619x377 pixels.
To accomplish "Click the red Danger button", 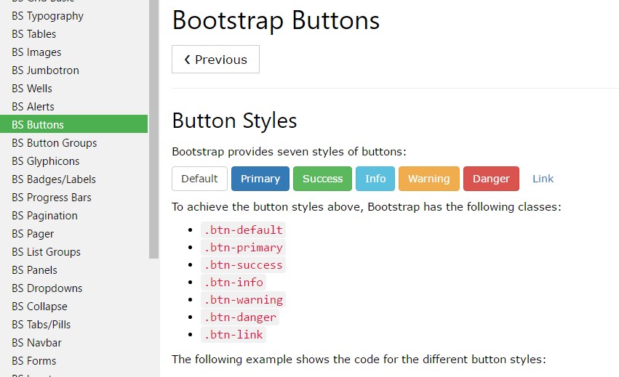I will pyautogui.click(x=491, y=179).
